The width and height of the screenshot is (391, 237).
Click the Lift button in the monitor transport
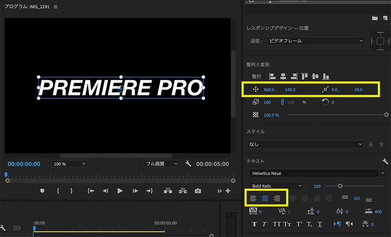point(168,191)
